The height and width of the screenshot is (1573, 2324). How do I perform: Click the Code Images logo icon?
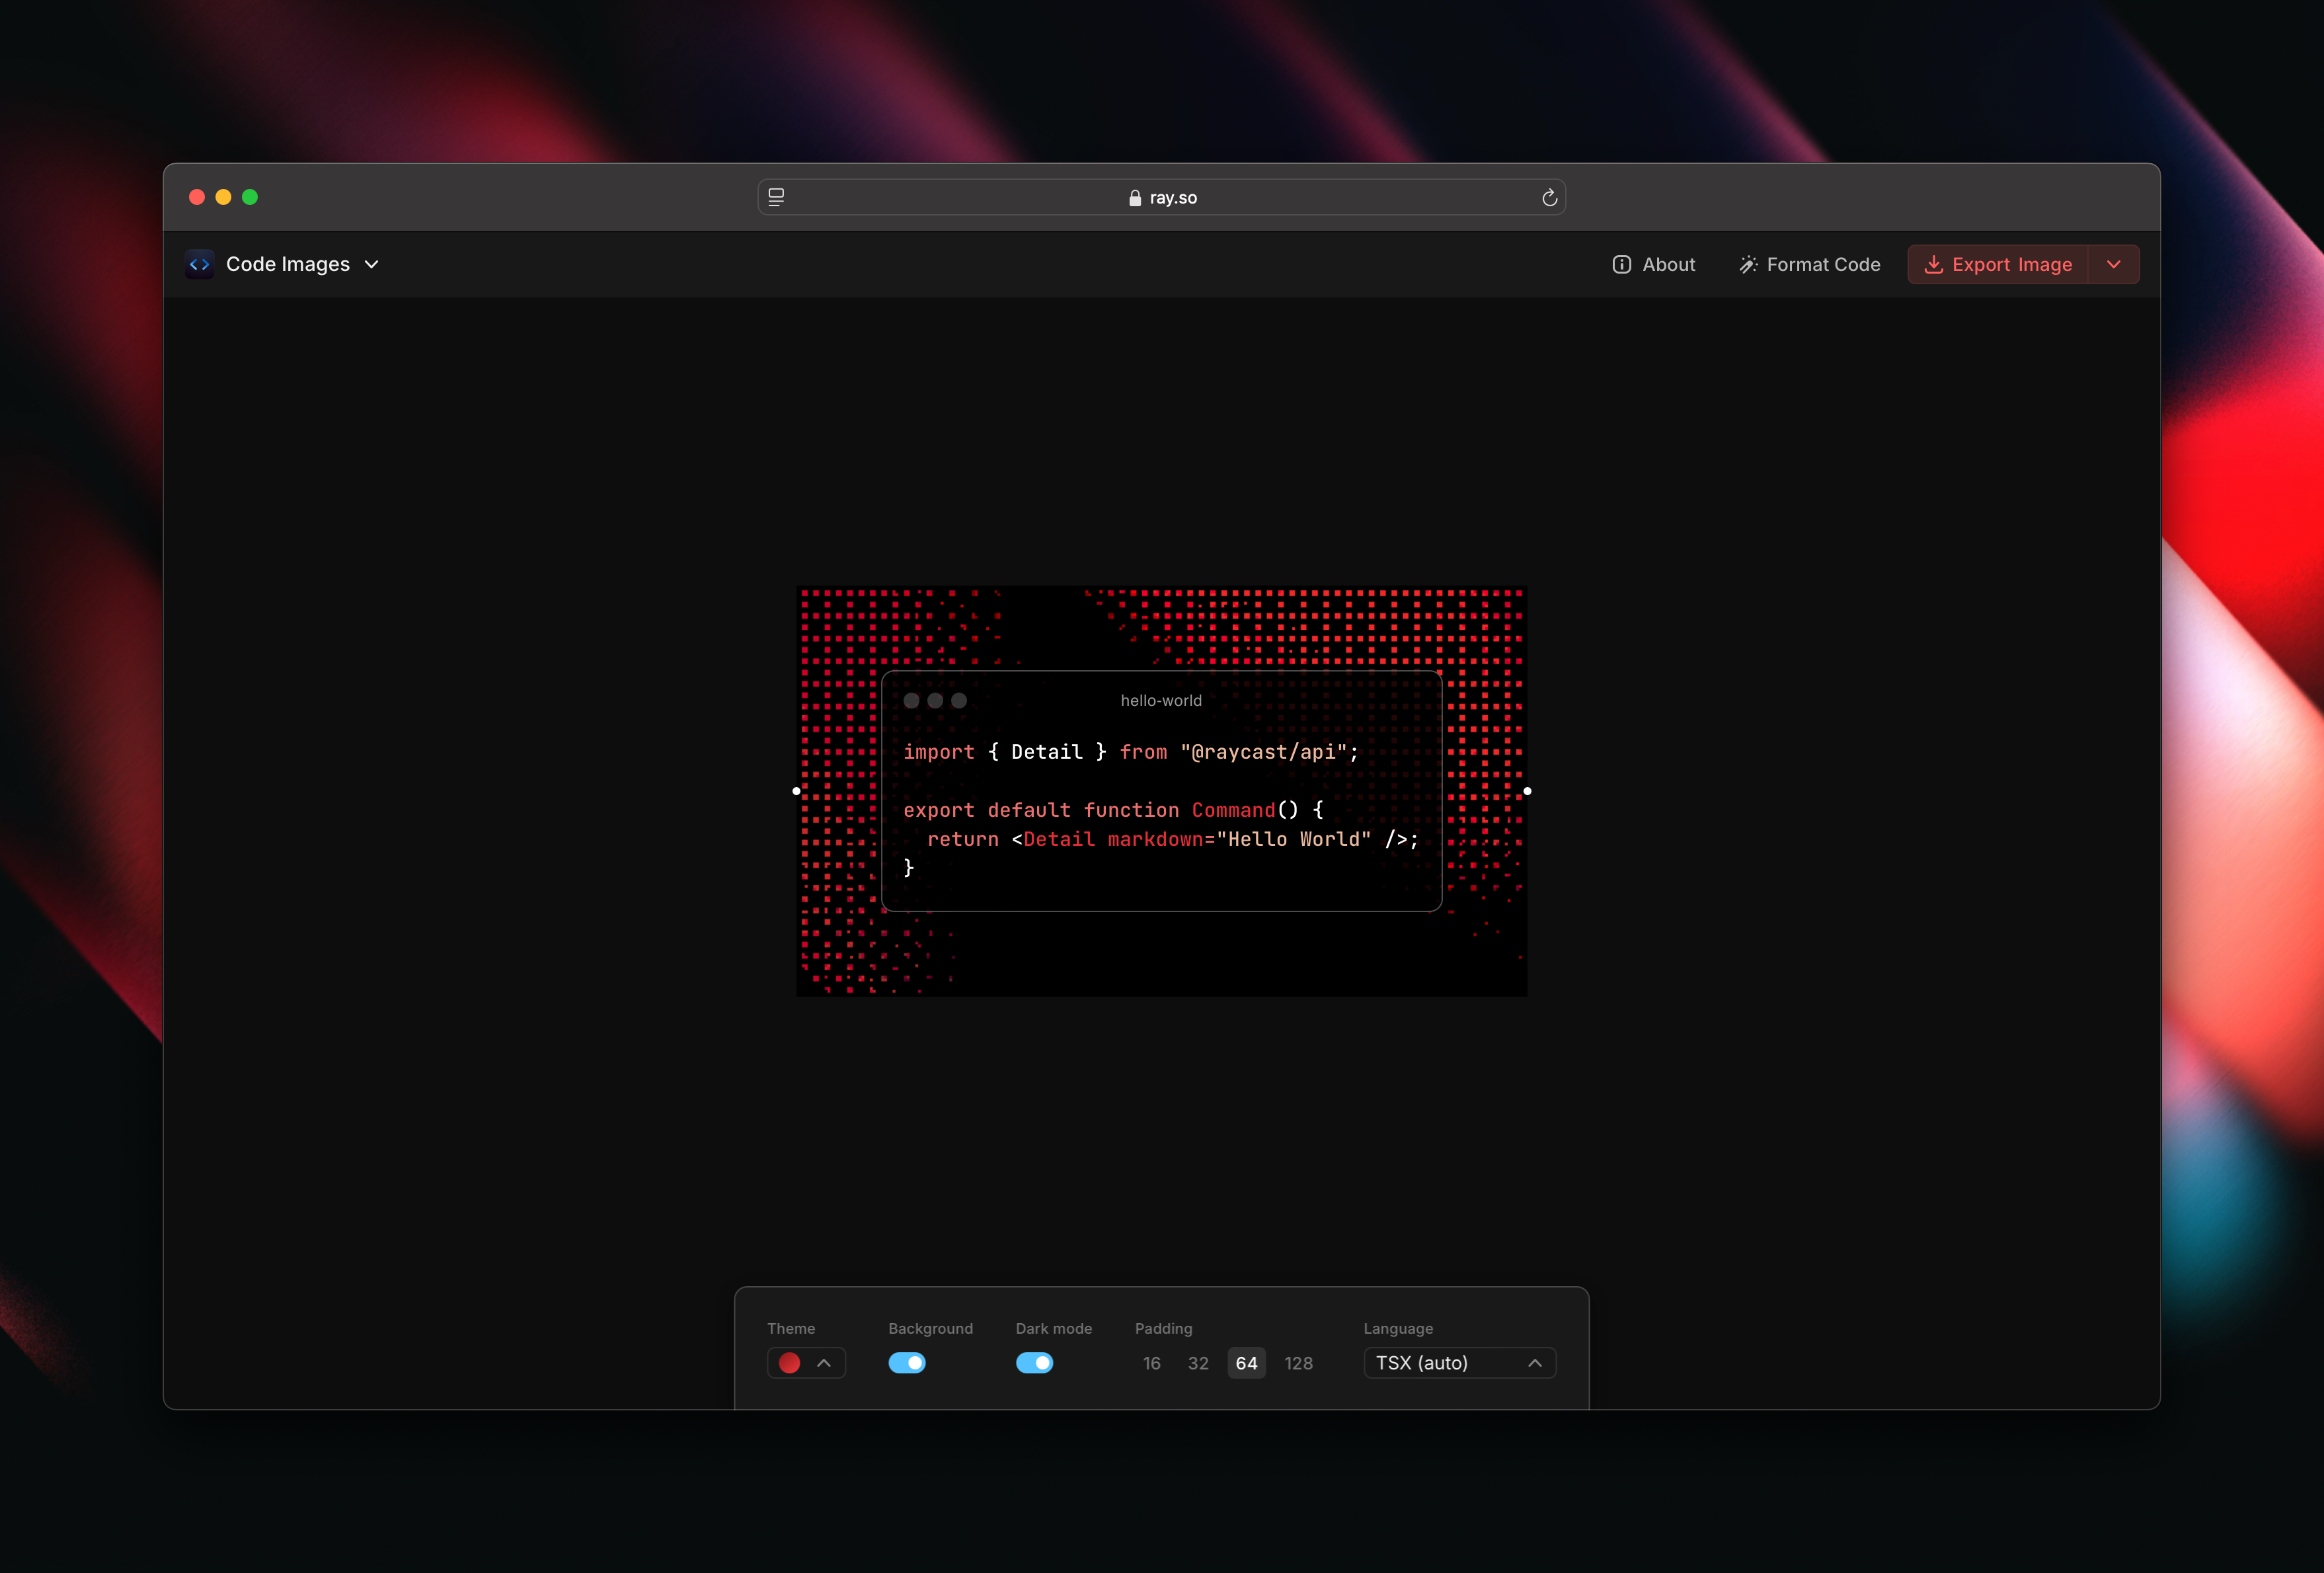[x=200, y=264]
